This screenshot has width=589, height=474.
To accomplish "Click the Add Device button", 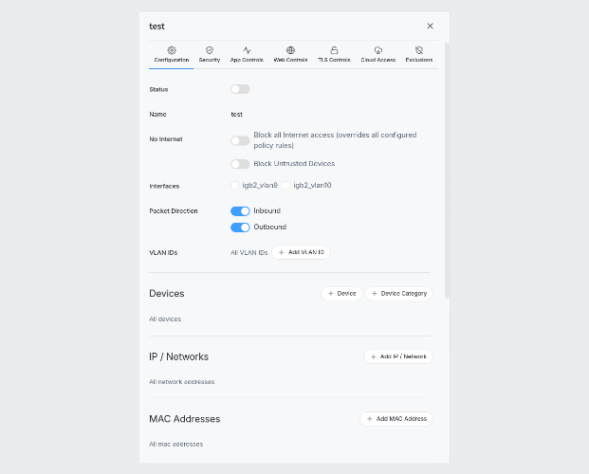I will pos(341,294).
